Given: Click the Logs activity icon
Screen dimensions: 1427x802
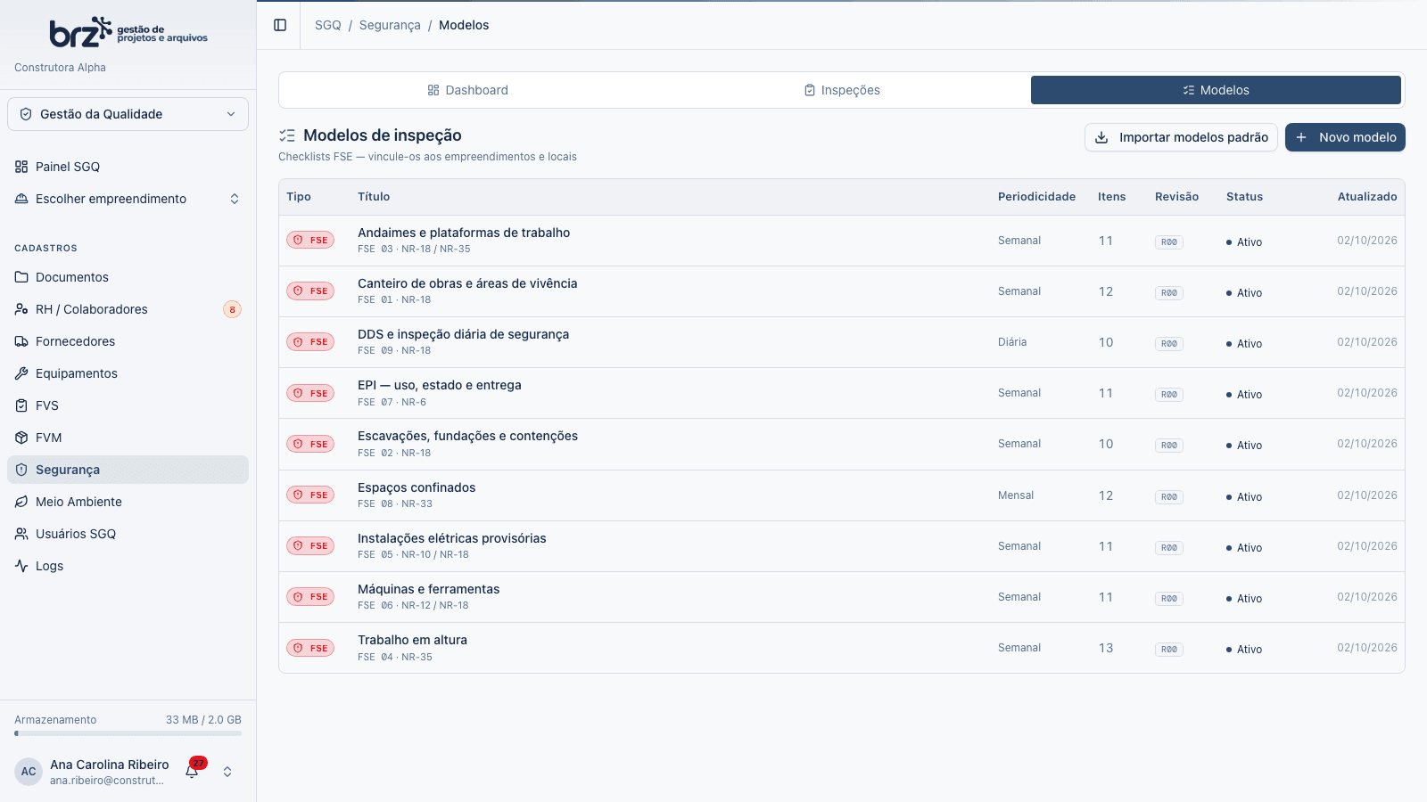Looking at the screenshot, I should 21,566.
